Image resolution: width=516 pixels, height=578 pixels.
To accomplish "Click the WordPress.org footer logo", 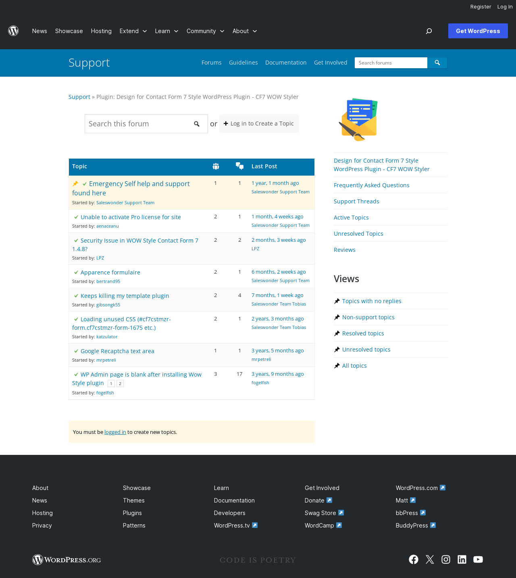I will pos(67,560).
